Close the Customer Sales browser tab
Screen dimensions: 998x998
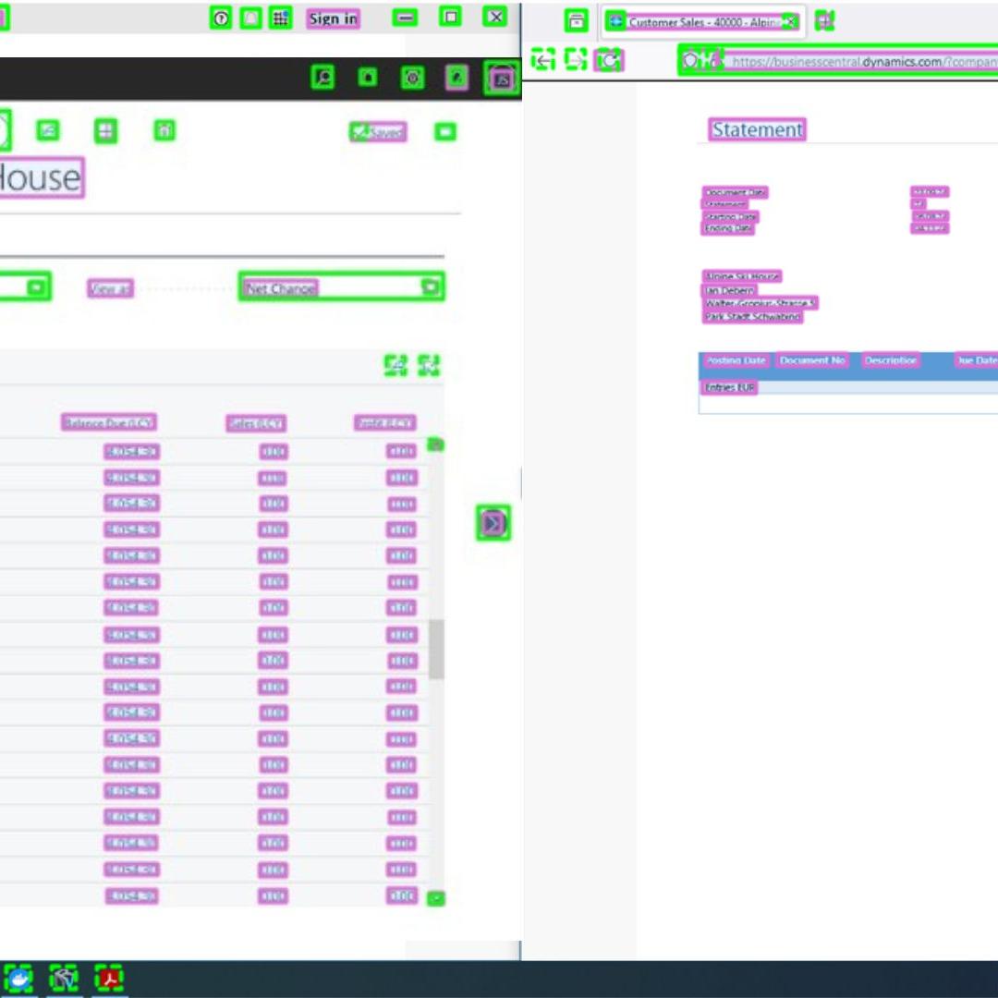click(x=790, y=22)
